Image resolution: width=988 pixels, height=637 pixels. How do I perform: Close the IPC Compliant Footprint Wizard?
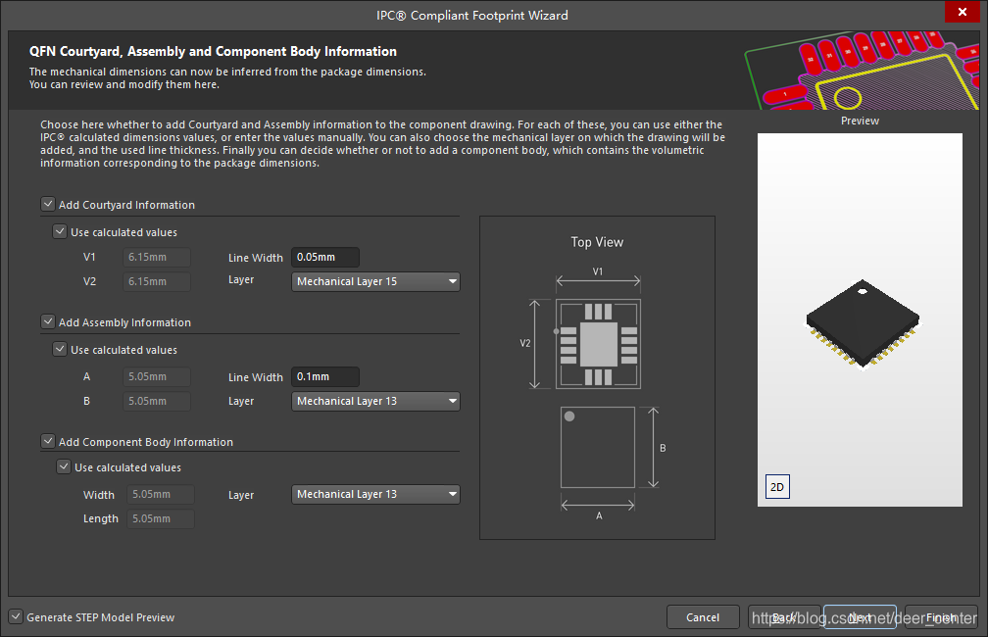pyautogui.click(x=963, y=12)
